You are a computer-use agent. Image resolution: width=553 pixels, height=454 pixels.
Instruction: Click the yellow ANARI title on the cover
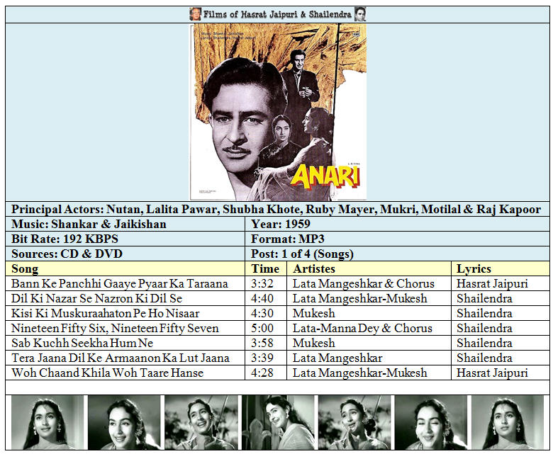point(325,176)
